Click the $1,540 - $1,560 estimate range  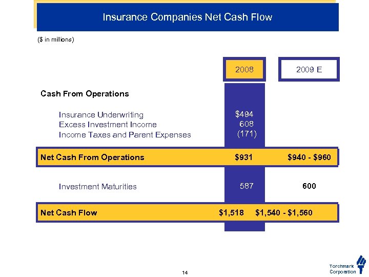click(x=283, y=213)
